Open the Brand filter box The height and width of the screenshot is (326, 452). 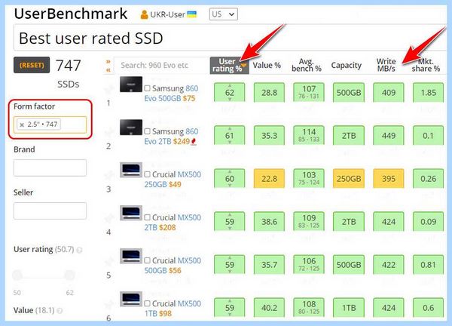click(x=50, y=168)
